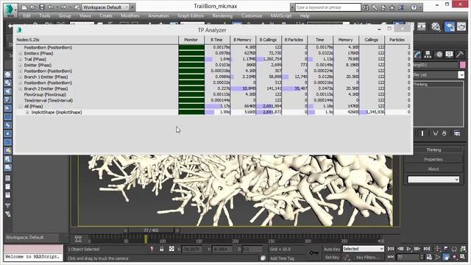
Task: Click the B Particles column header
Action: tap(294, 40)
